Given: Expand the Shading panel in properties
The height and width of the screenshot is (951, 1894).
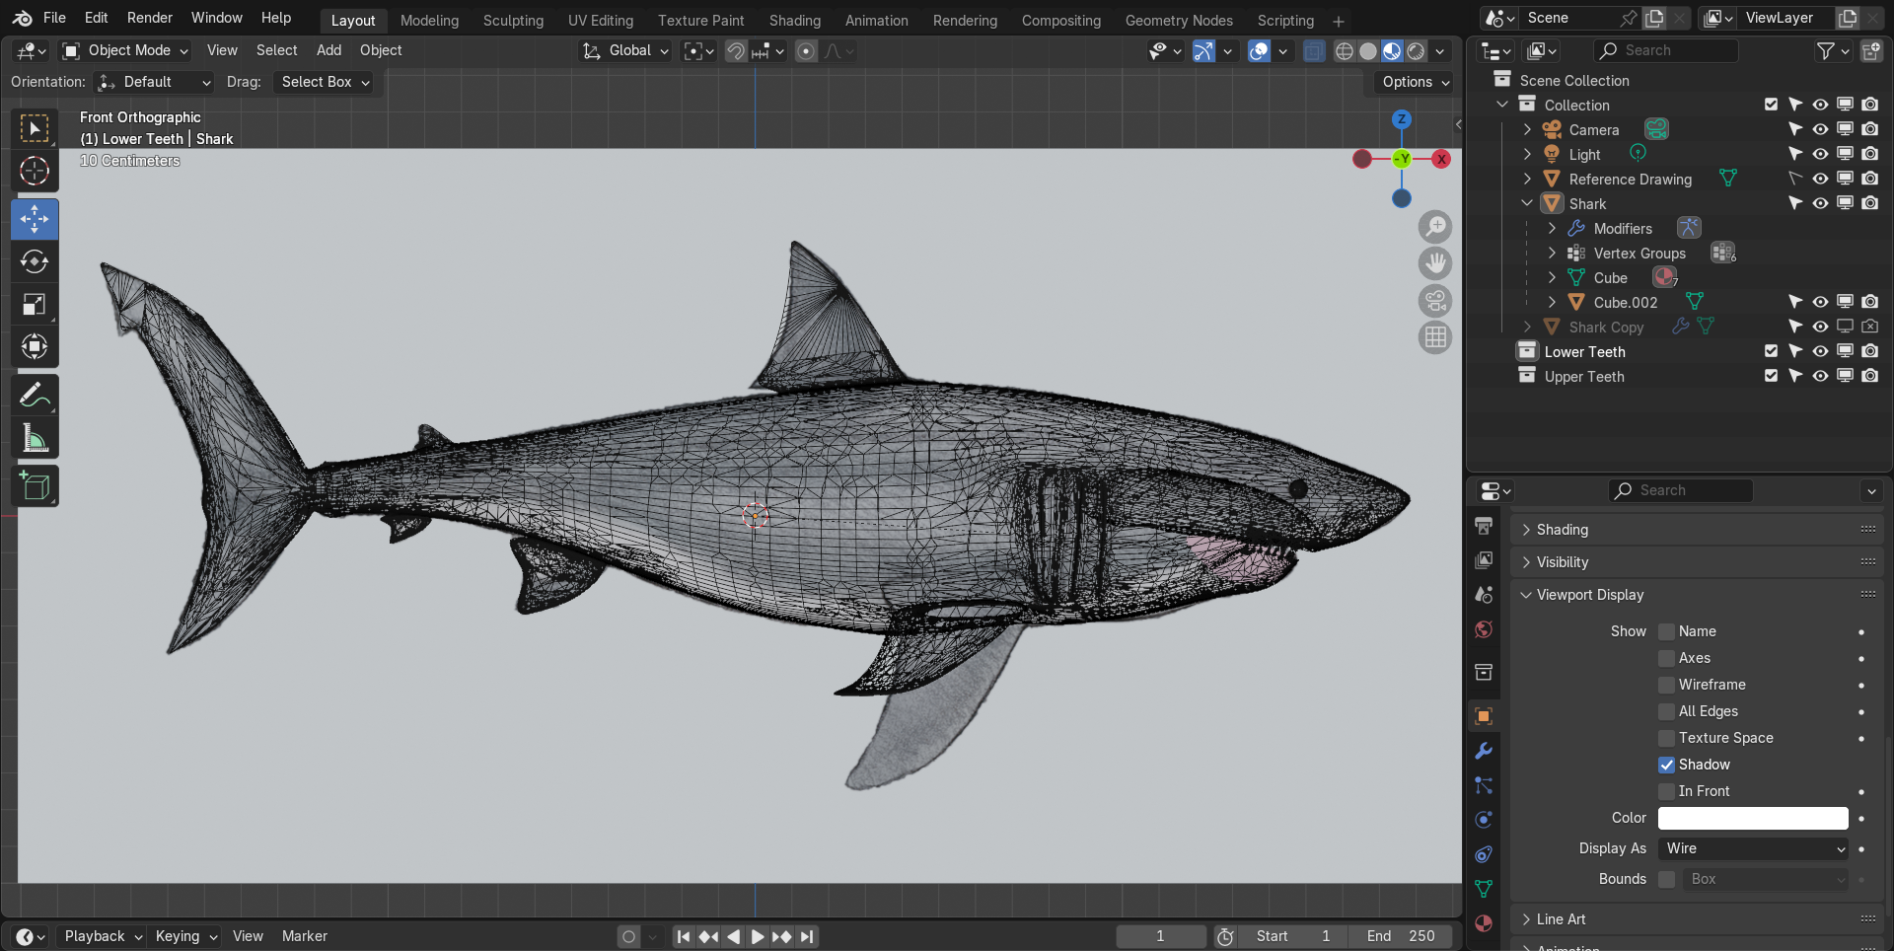Looking at the screenshot, I should pyautogui.click(x=1563, y=530).
